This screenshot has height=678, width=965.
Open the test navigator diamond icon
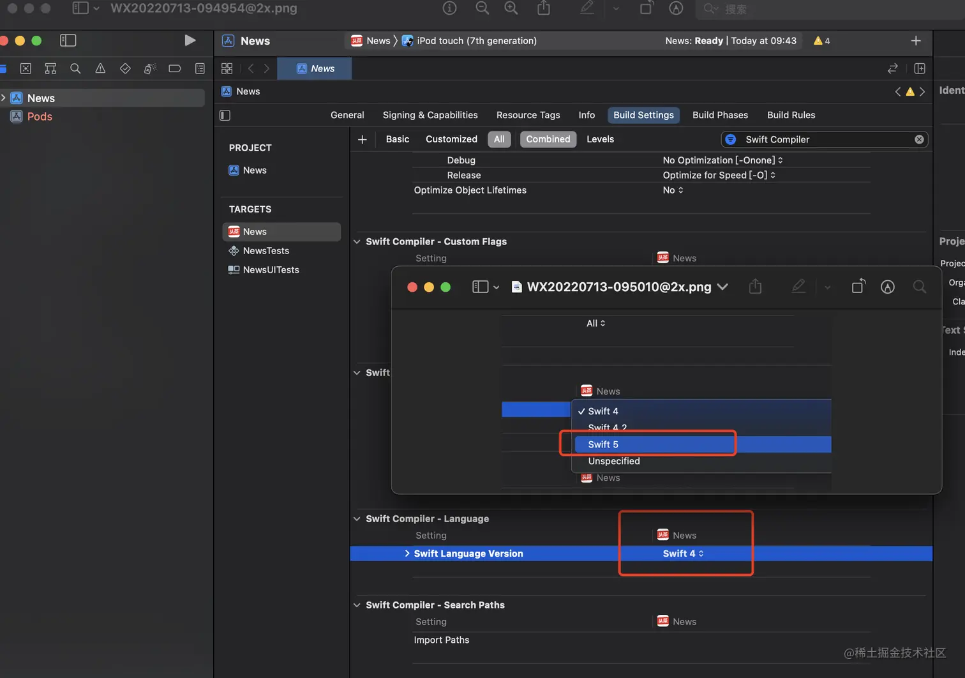[125, 68]
